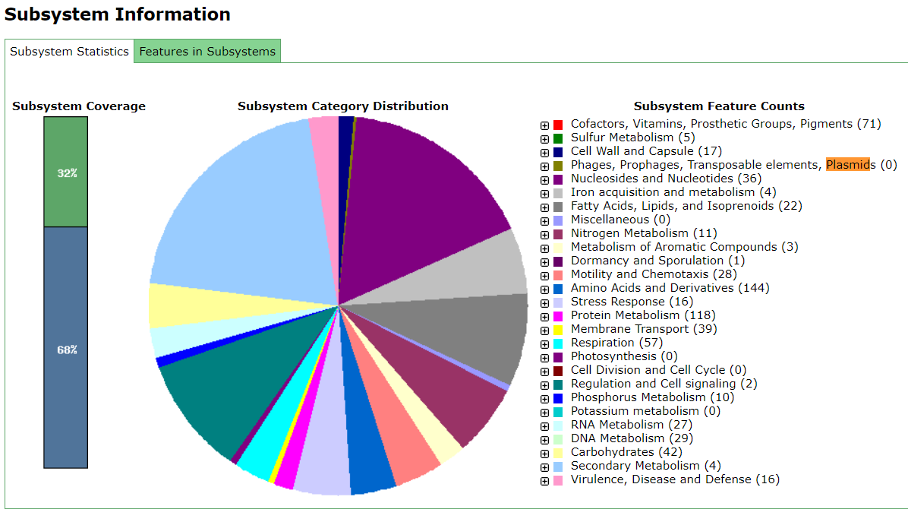Open Dormancy and Sporulation category
The image size is (908, 522).
(x=657, y=261)
